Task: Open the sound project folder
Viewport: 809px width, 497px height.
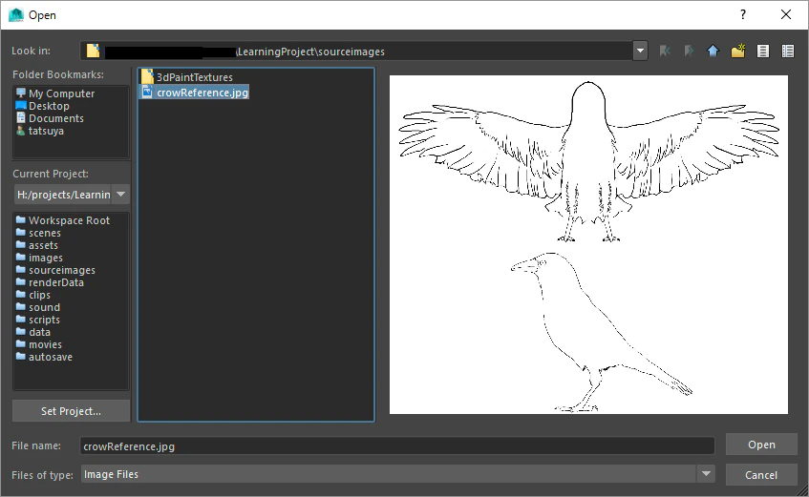Action: (38, 307)
